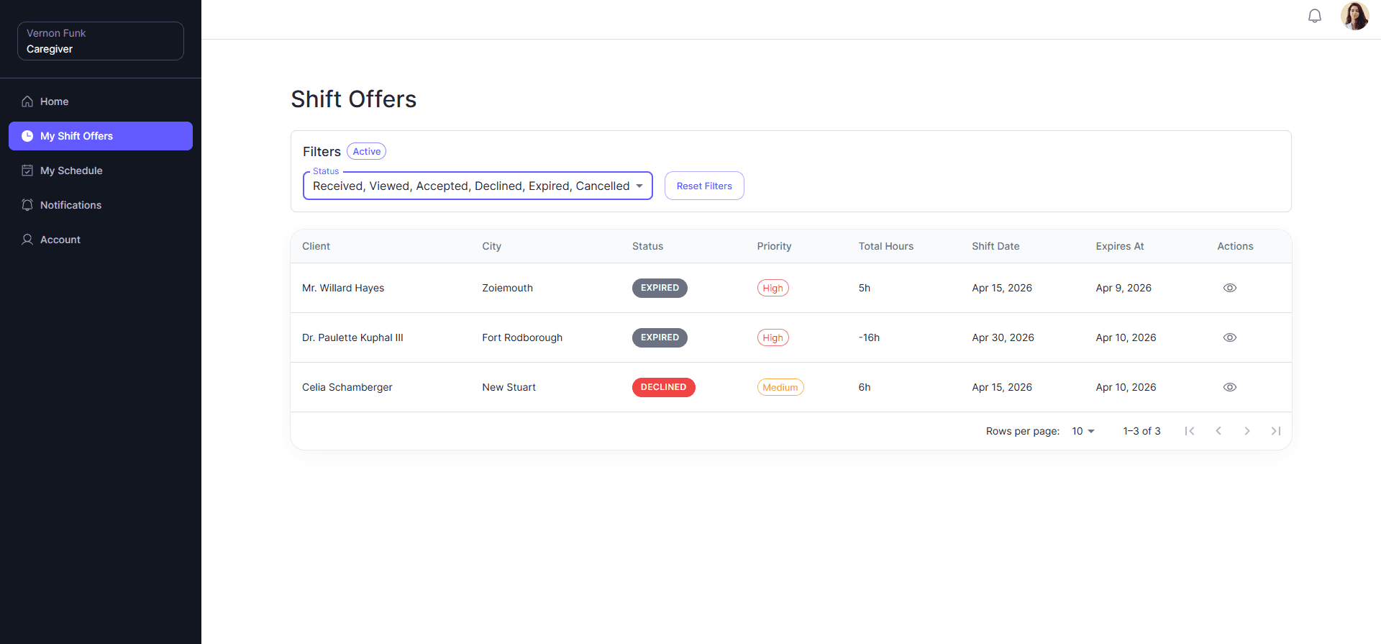
Task: Click the DECLINED status badge
Action: [664, 387]
